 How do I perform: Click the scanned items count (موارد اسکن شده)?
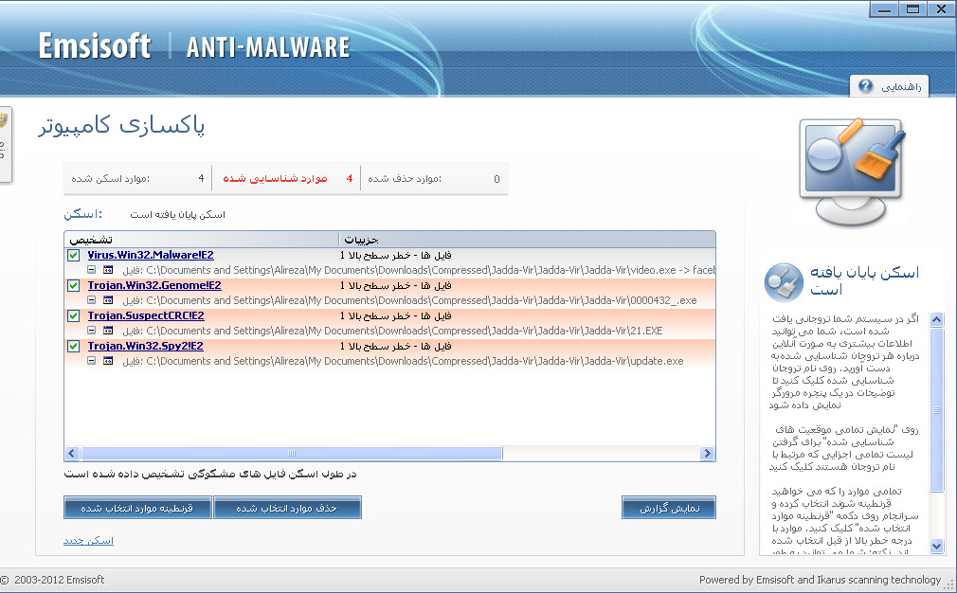pos(138,179)
